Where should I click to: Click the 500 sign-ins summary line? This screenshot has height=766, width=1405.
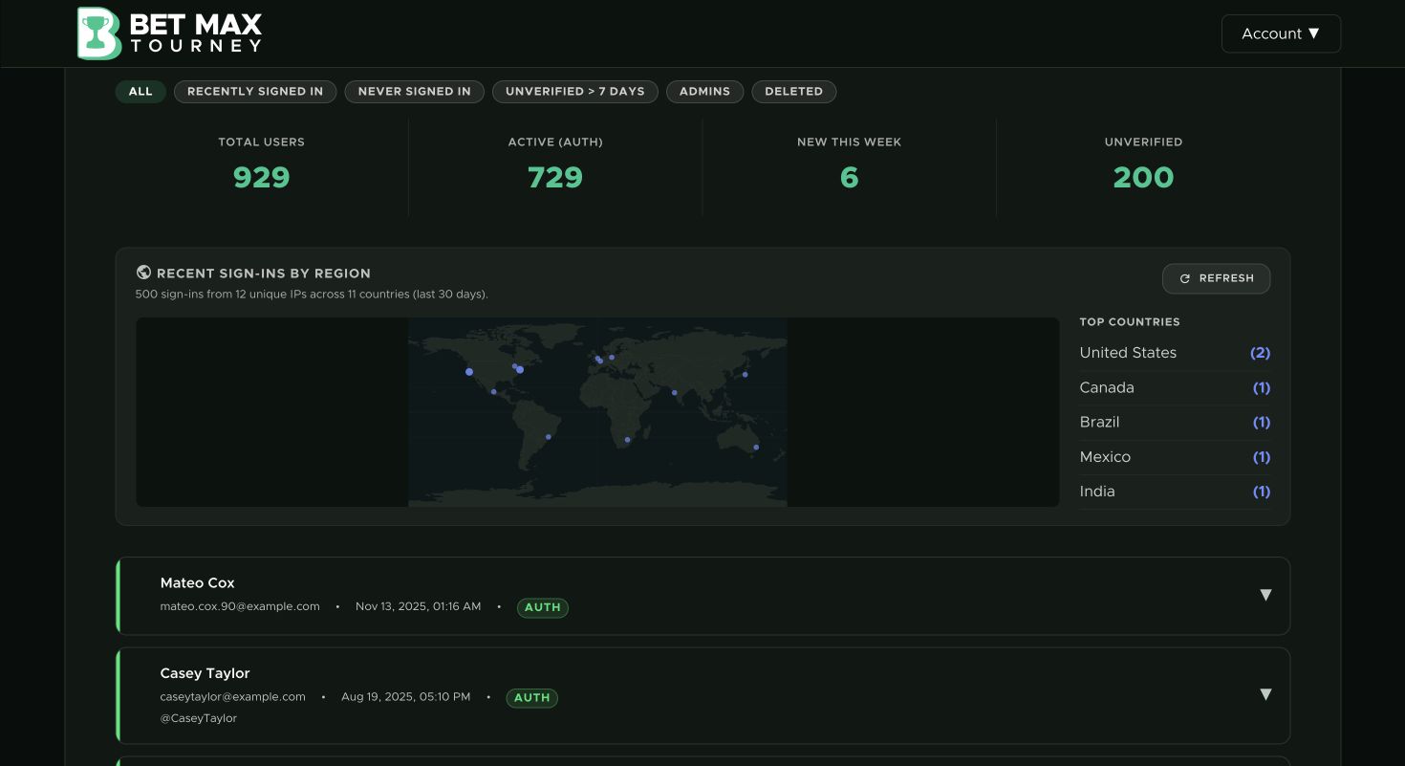(x=312, y=295)
